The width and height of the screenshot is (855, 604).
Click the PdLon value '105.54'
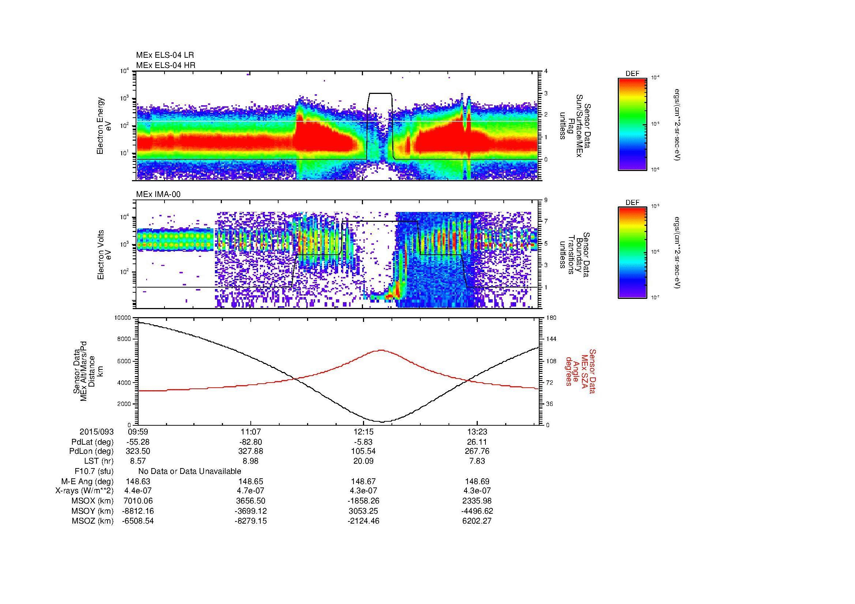pos(363,451)
